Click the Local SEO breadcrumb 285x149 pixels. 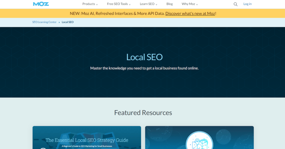(68, 22)
